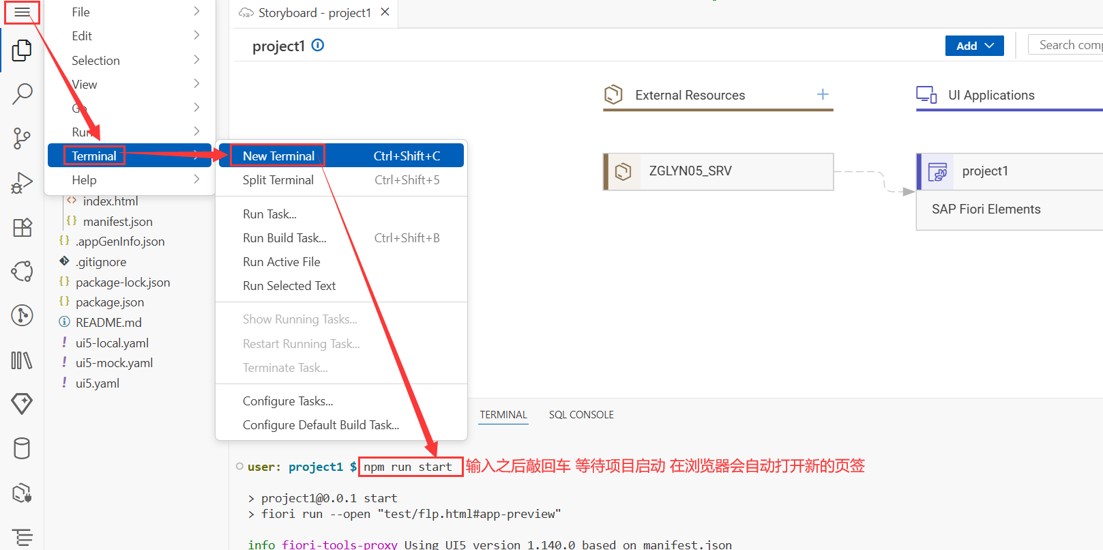
Task: Open the Explorer view in activity bar
Action: pos(22,50)
